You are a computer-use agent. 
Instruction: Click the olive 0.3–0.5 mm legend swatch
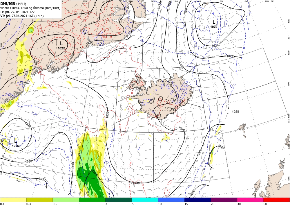coord(39,200)
